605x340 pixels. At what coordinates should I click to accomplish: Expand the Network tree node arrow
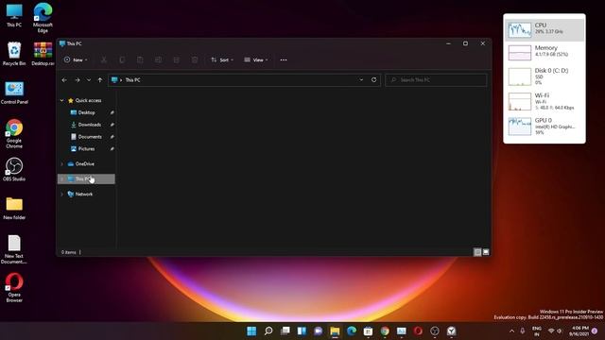click(x=61, y=195)
